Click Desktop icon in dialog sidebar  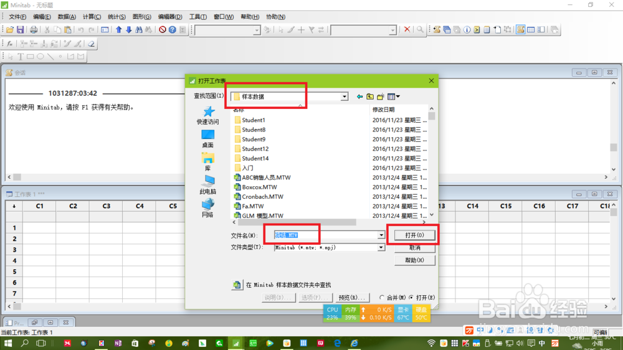click(x=208, y=139)
